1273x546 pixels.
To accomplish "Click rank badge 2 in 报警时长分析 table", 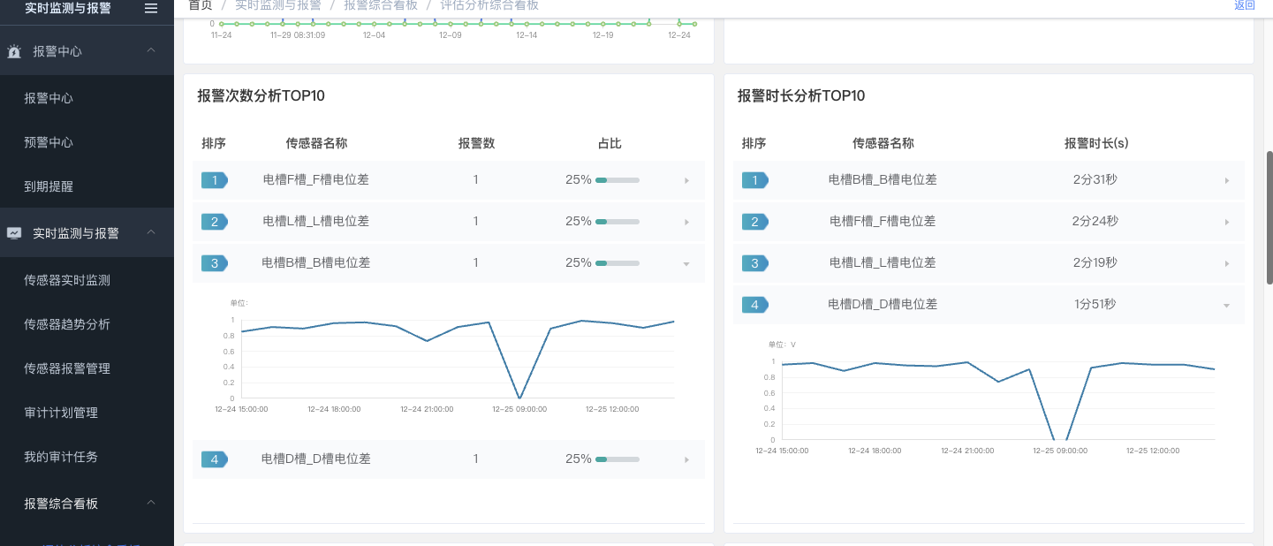I will click(x=755, y=222).
